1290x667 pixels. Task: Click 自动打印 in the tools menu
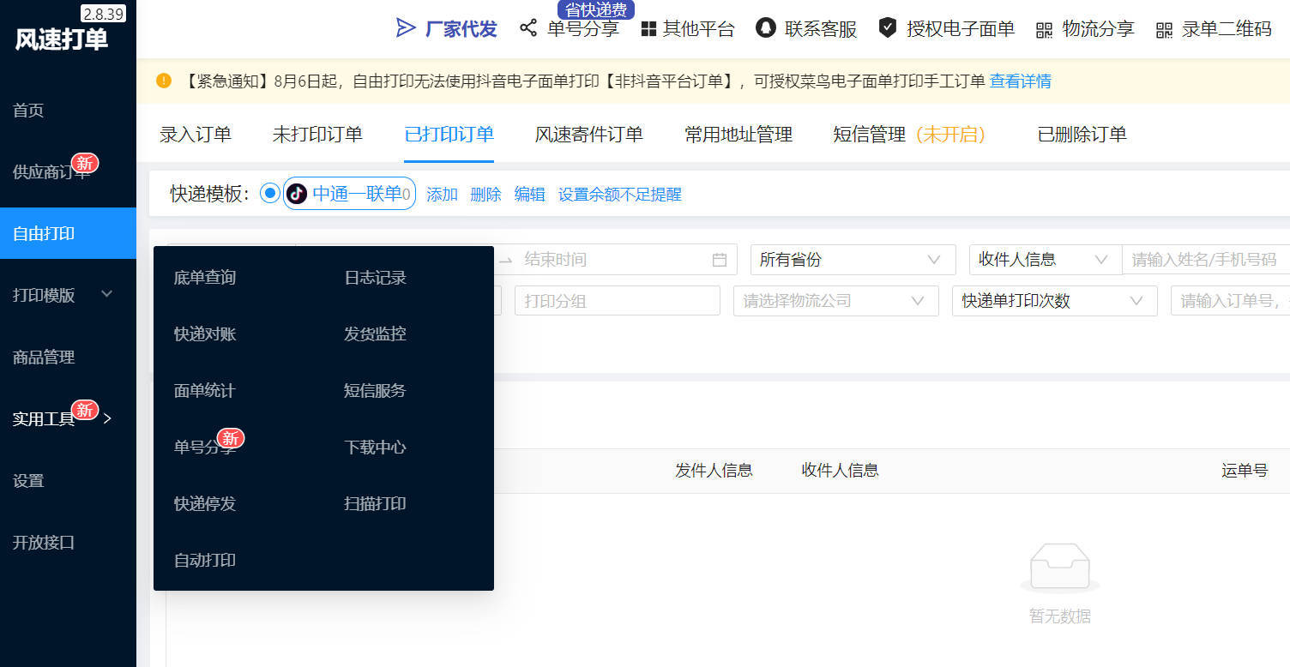pos(205,561)
